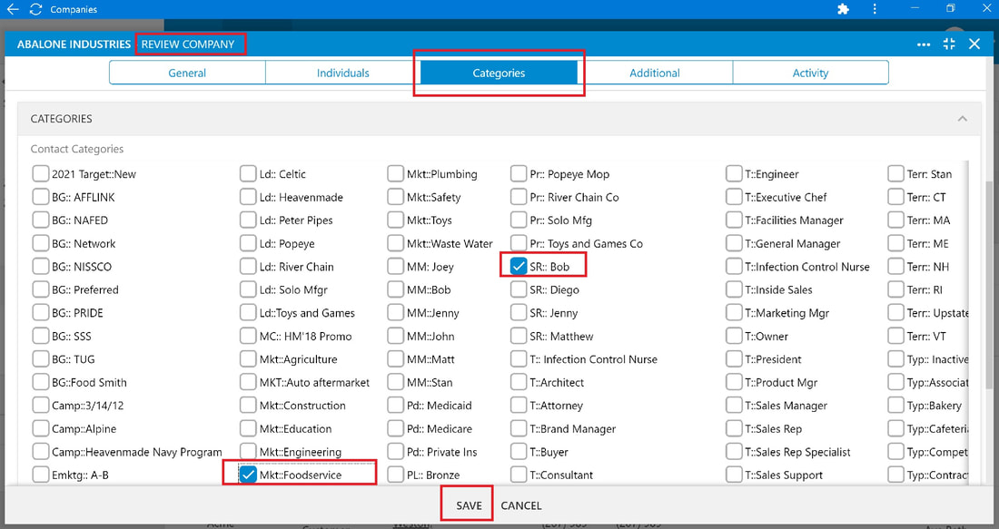Click the refresh icon next to Companies

[35, 9]
